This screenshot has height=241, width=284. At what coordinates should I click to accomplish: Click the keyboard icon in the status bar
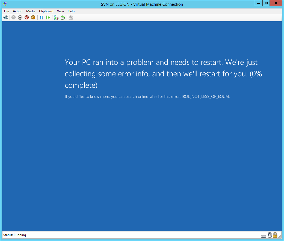(x=264, y=236)
